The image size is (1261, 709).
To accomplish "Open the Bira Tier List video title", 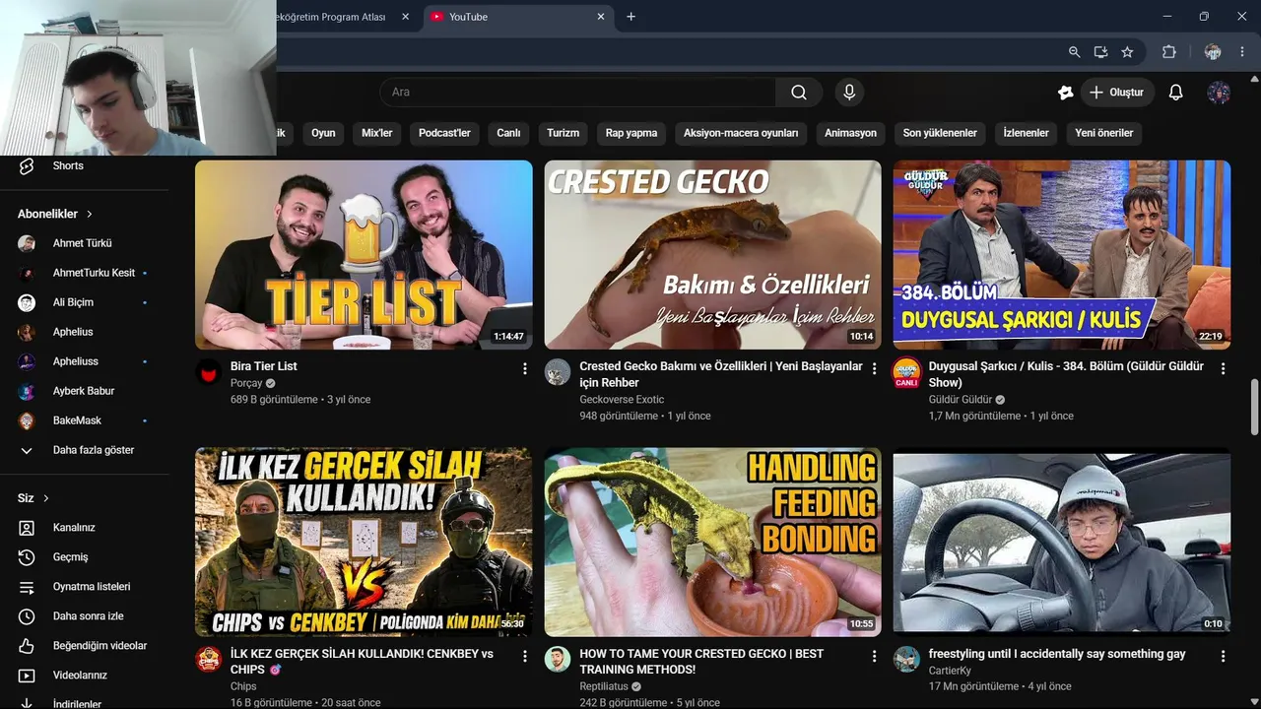I will pyautogui.click(x=264, y=366).
